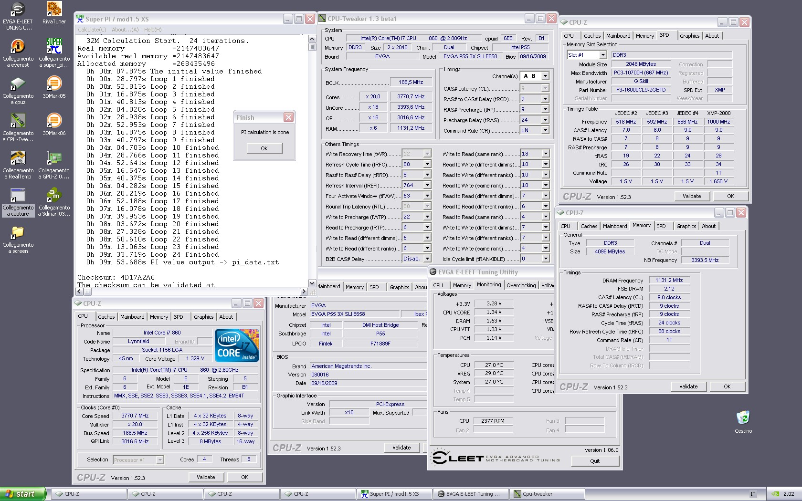Viewport: 802px width, 501px height.
Task: Click right arrow of Super PI horizontal scrollbar
Action: (304, 292)
